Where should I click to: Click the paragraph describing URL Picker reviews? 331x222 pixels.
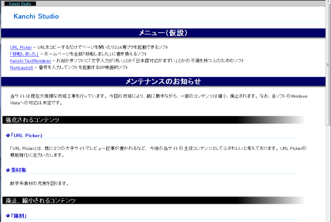[x=158, y=152]
